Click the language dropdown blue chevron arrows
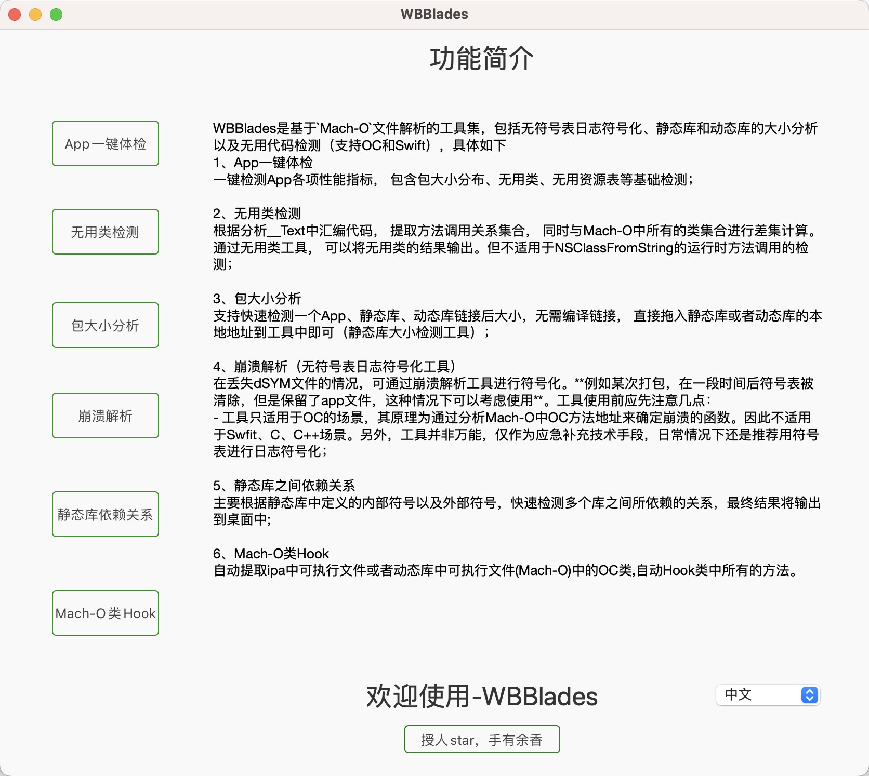 (810, 695)
